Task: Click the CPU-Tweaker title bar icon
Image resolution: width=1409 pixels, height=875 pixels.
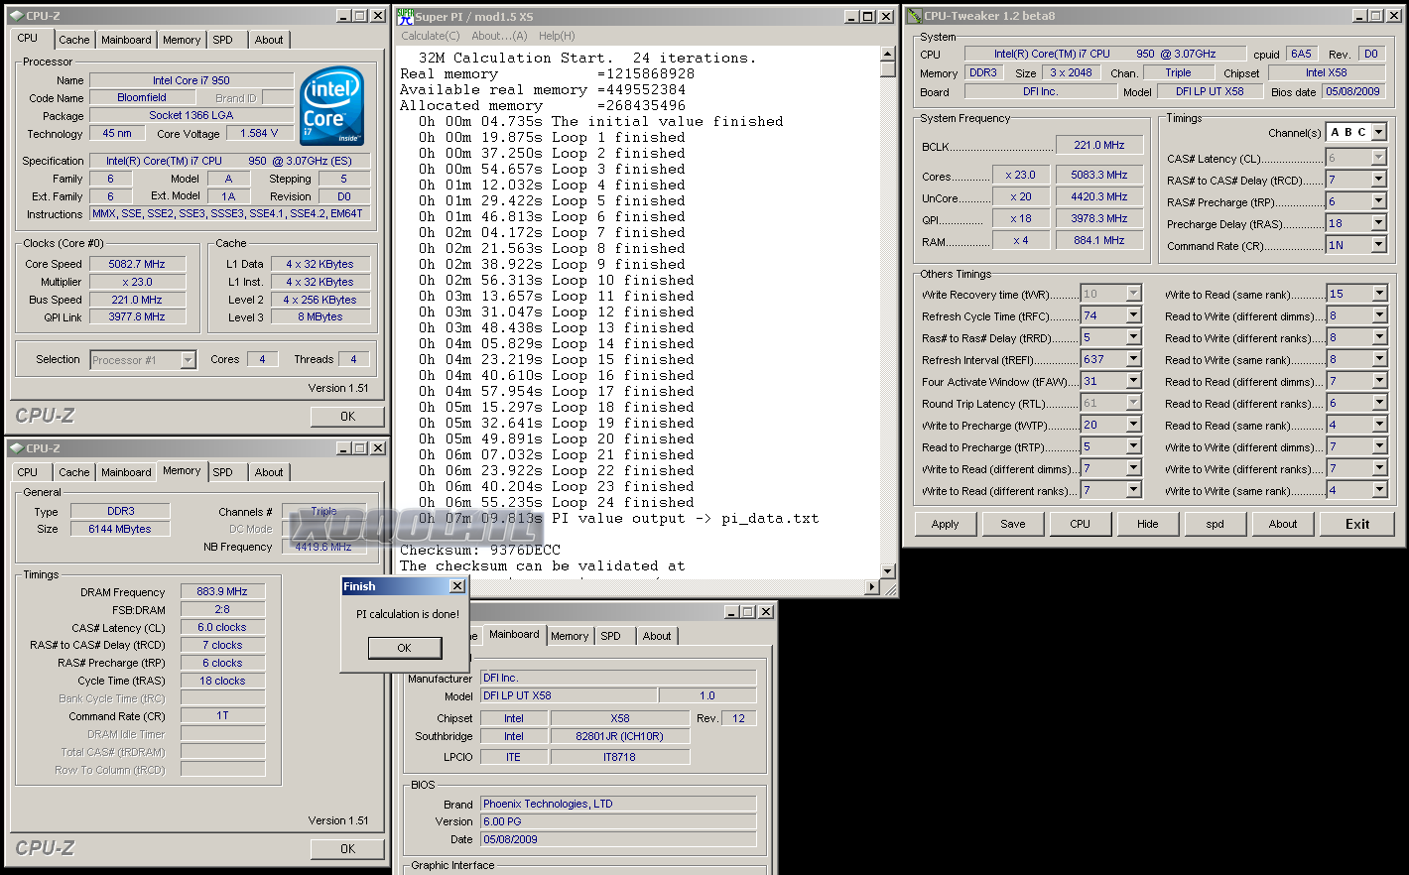Action: (x=915, y=16)
